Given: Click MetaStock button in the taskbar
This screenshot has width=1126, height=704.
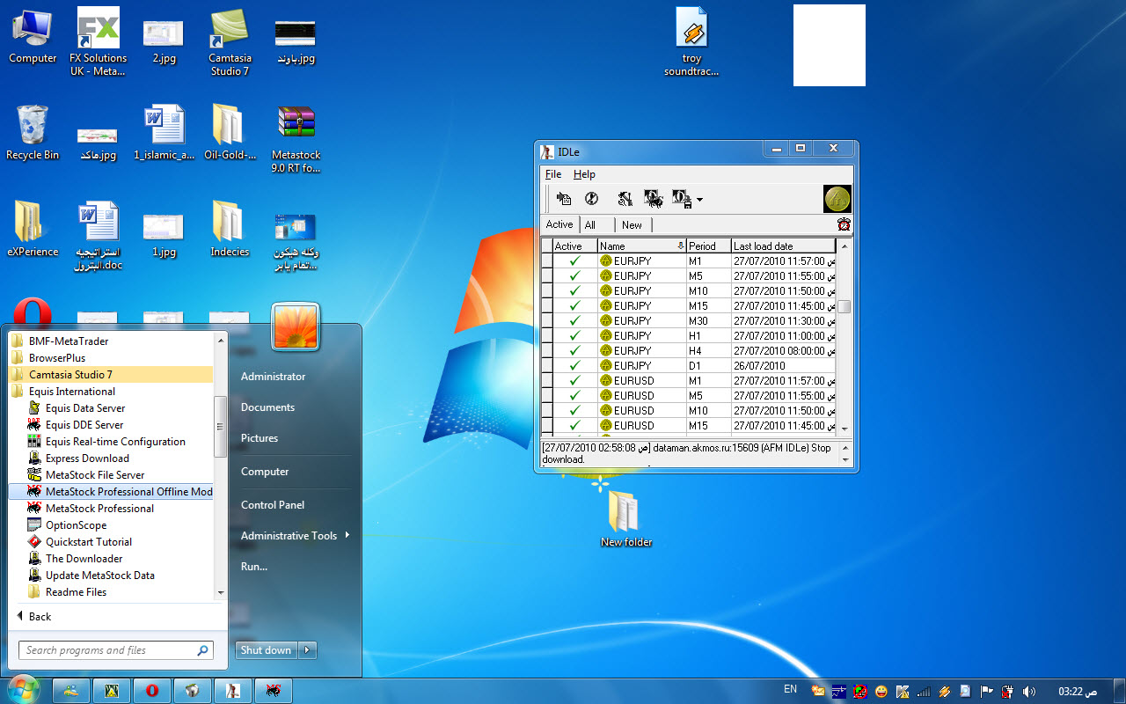Looking at the screenshot, I should (x=274, y=691).
